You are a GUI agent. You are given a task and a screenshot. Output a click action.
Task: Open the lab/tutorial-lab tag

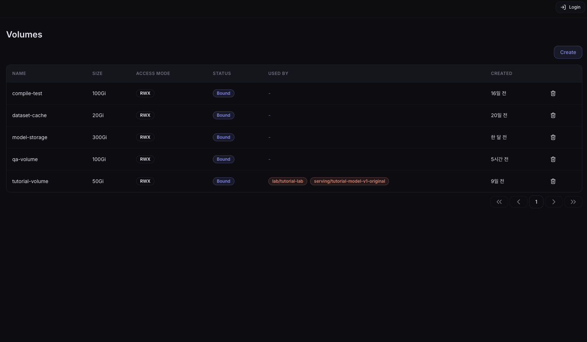(x=288, y=181)
